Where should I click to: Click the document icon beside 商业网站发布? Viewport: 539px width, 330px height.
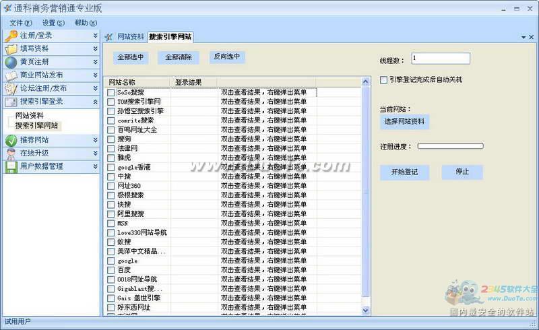pyautogui.click(x=11, y=75)
